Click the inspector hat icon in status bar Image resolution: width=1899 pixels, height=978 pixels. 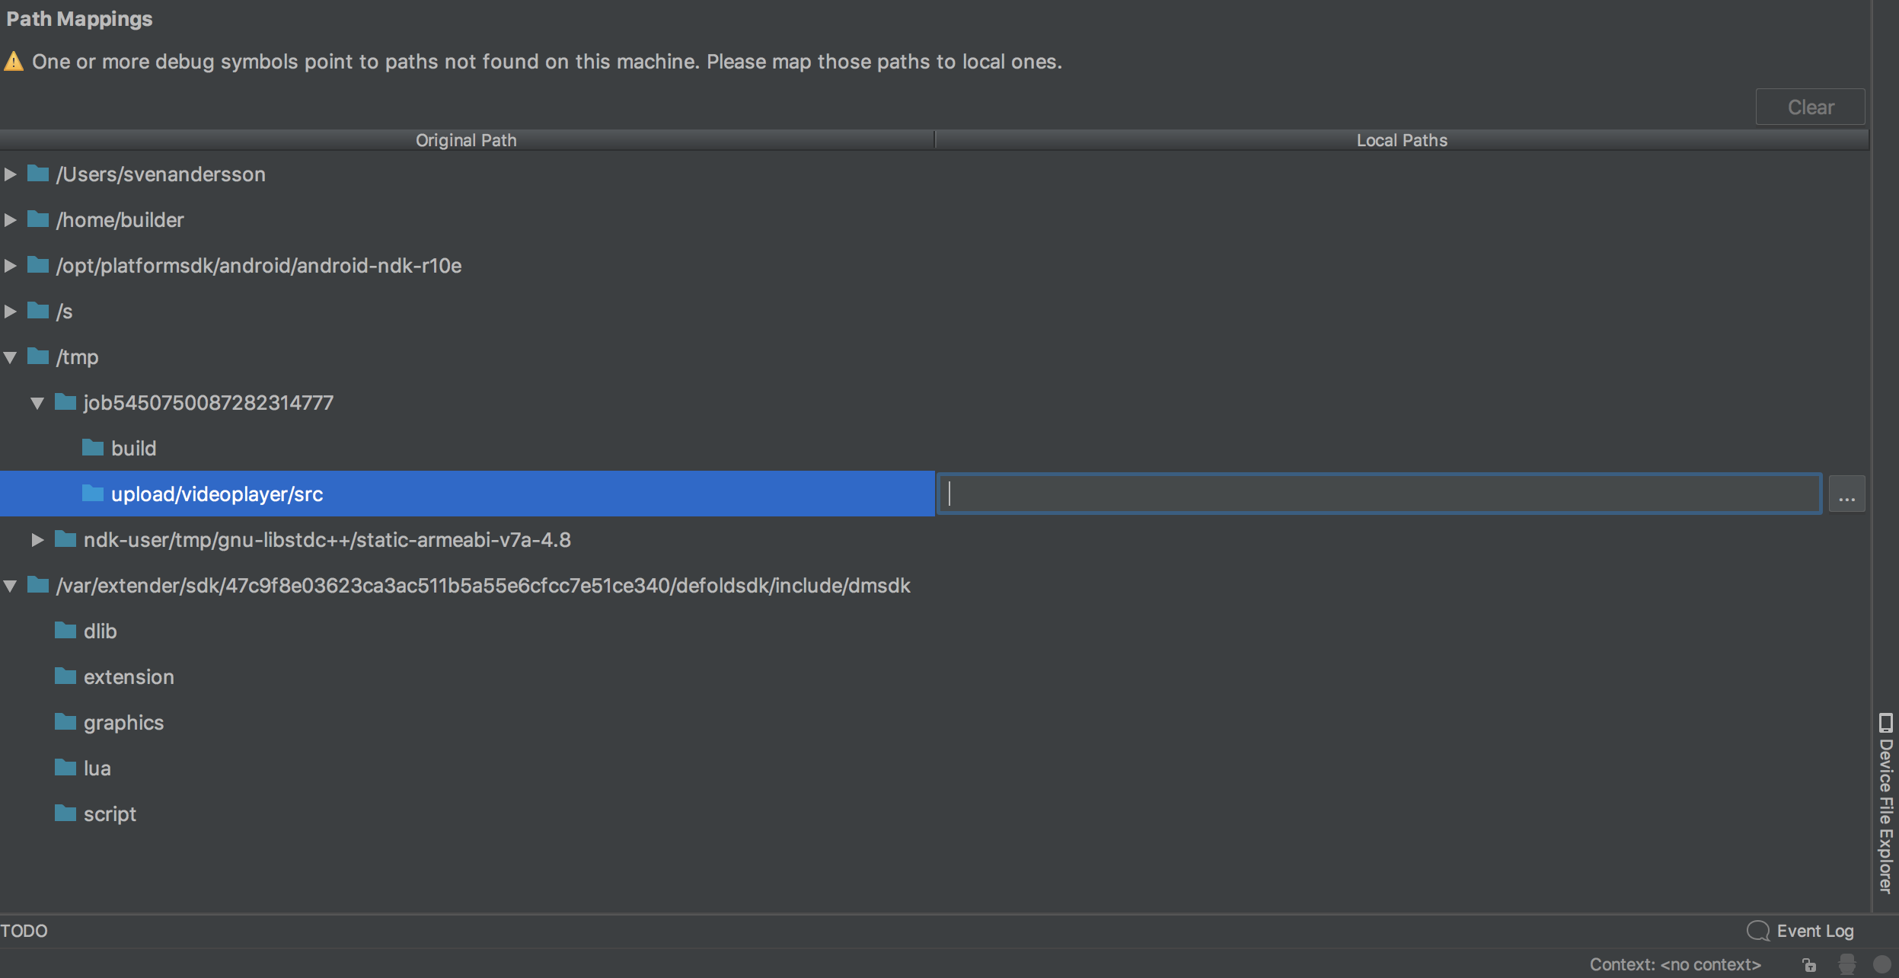[1846, 964]
